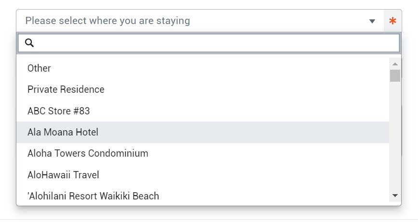The width and height of the screenshot is (418, 222).
Task: Collapse list using the dropdown caret arrow
Action: pyautogui.click(x=372, y=21)
